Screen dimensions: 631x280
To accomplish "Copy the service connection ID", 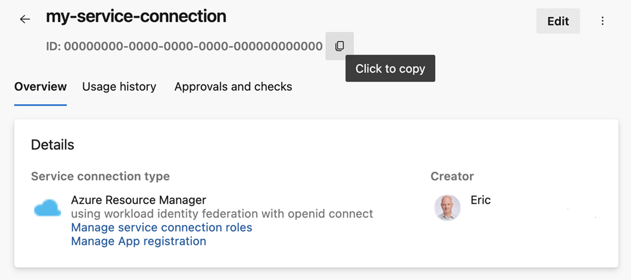I will point(340,46).
